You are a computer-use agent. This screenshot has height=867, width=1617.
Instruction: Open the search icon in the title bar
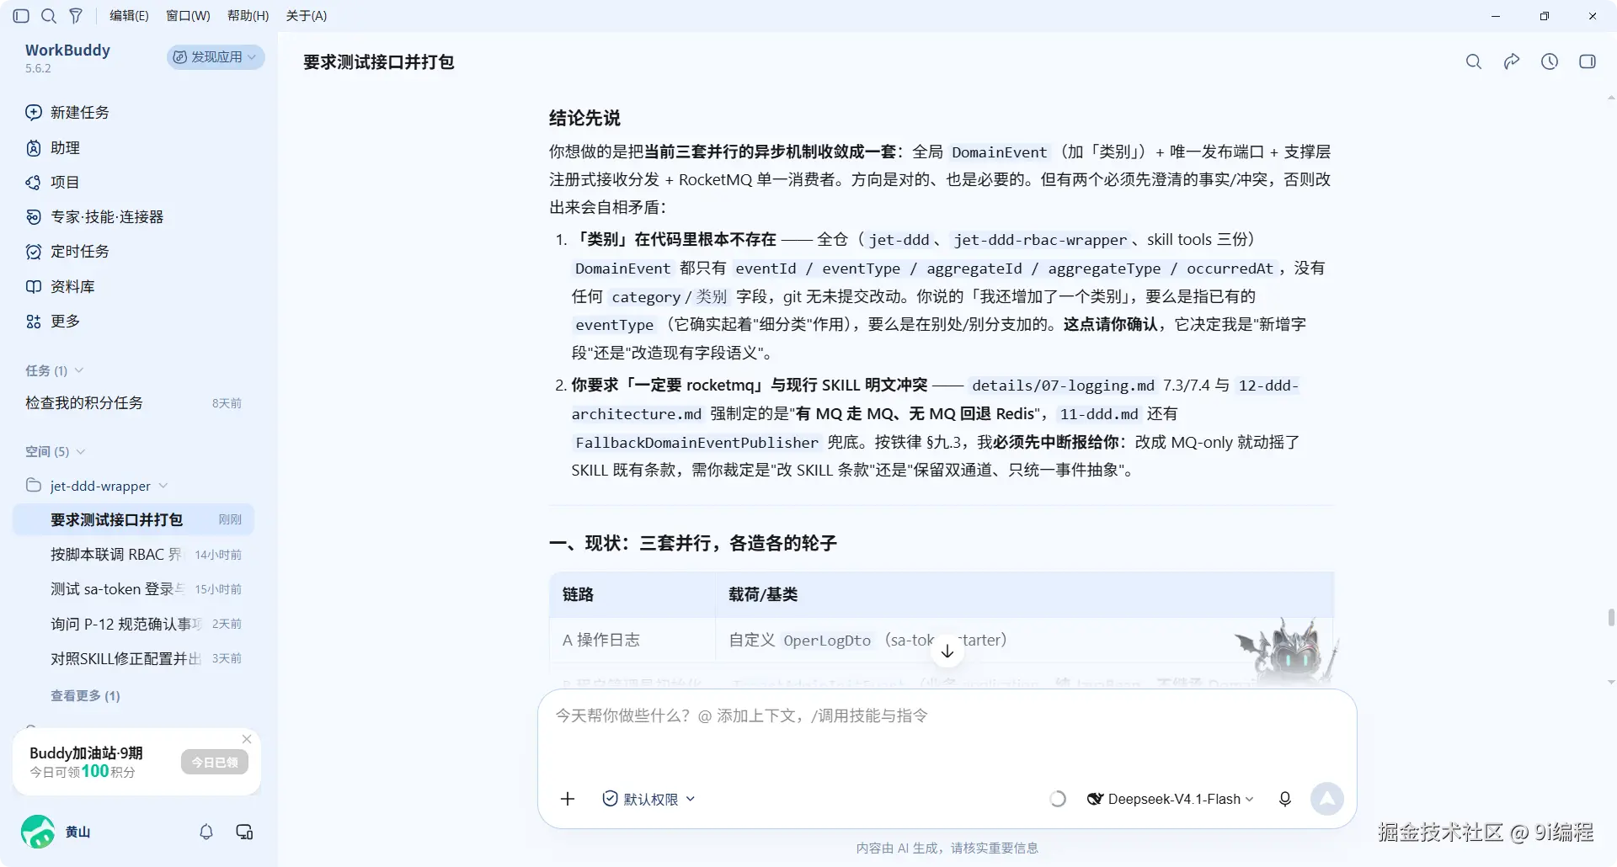click(x=49, y=16)
